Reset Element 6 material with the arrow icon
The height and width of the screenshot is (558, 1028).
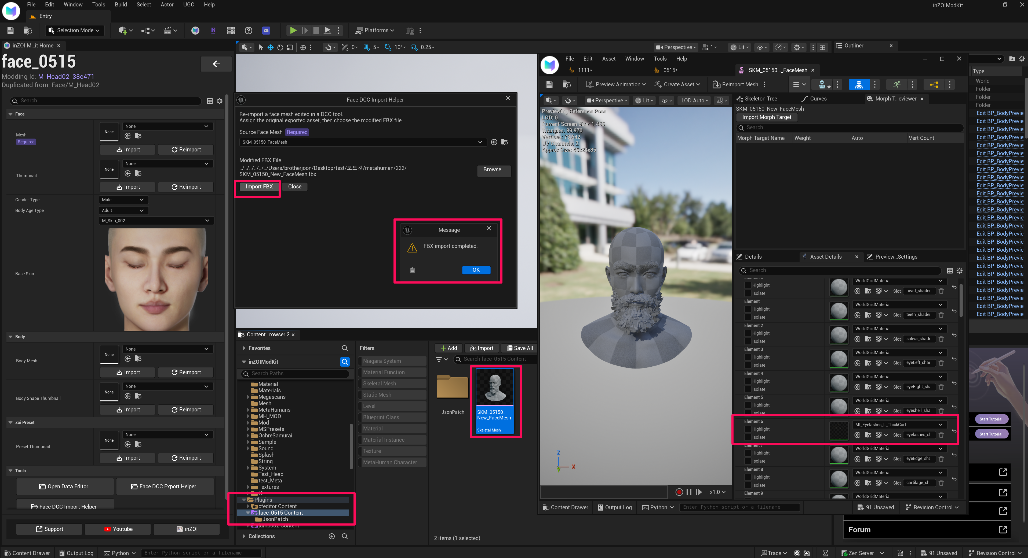point(954,431)
